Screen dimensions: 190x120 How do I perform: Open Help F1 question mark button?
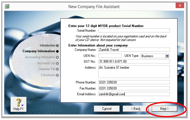(x=18, y=104)
